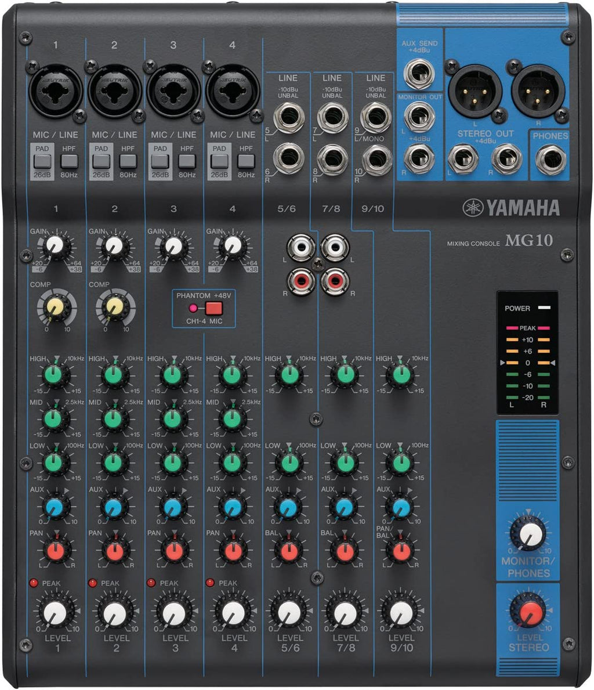
Task: Click the LEVEL 1 white knob
Action: pos(56,612)
